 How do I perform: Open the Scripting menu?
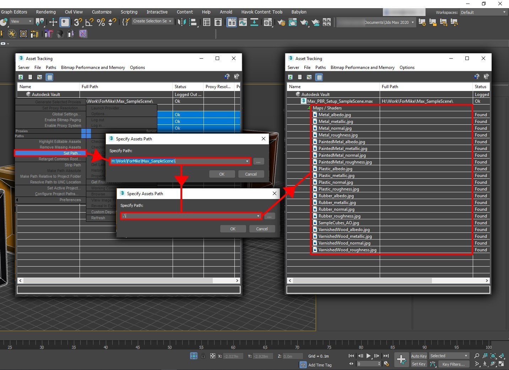pos(129,12)
